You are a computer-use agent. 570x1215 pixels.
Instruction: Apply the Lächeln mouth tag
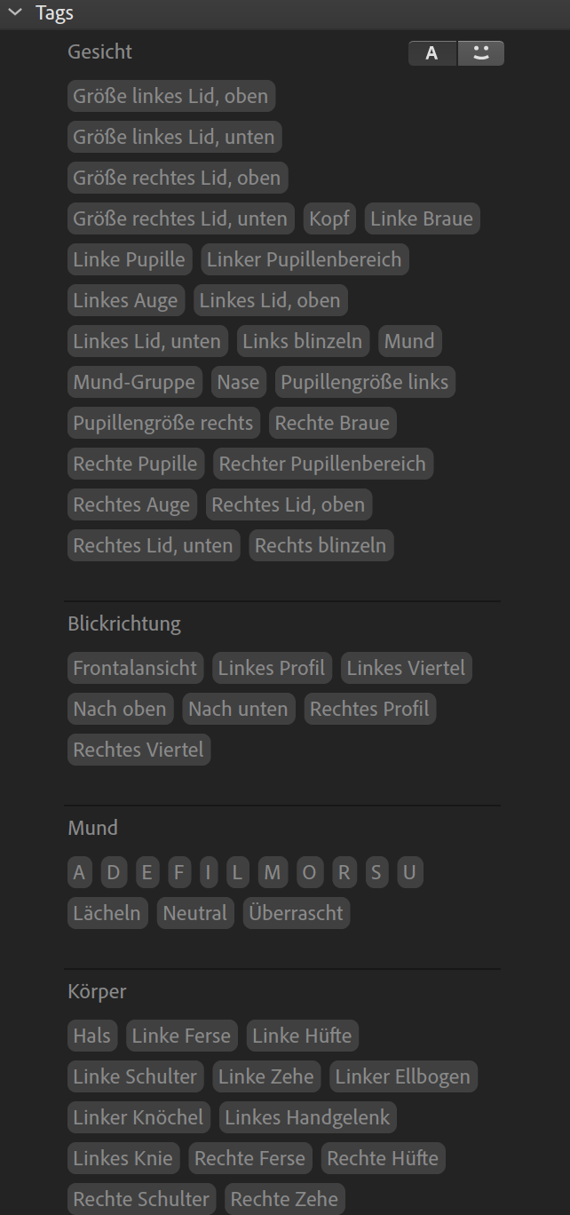107,913
